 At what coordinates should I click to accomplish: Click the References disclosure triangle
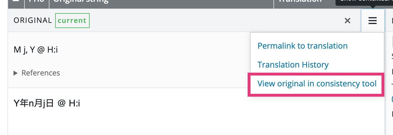(16, 73)
